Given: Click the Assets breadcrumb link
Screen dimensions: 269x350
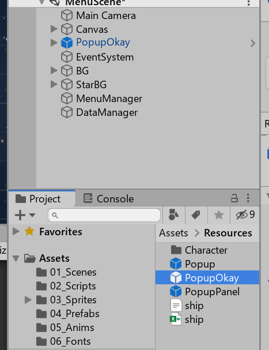Looking at the screenshot, I should (x=173, y=233).
